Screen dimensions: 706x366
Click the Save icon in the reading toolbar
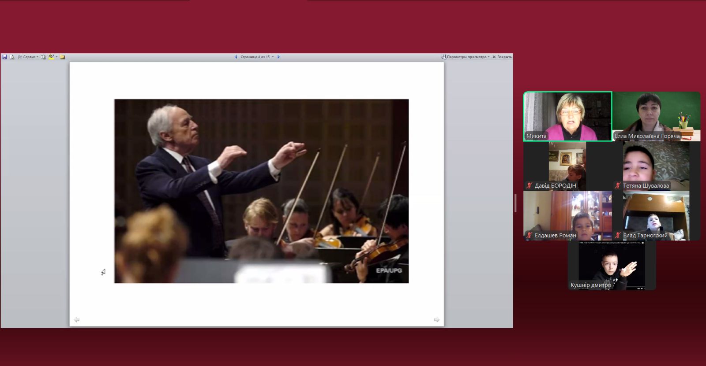(4, 57)
